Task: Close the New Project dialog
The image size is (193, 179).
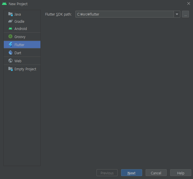Action: 189,3
